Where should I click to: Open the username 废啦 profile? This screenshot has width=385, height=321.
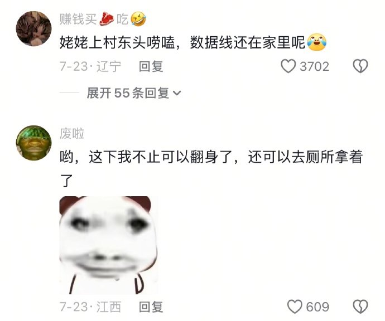point(71,134)
